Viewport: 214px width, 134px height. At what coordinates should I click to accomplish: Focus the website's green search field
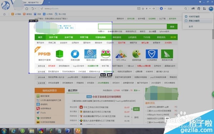point(132,26)
